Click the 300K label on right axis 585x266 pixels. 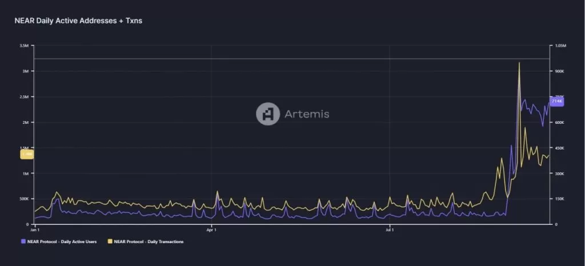pos(559,173)
